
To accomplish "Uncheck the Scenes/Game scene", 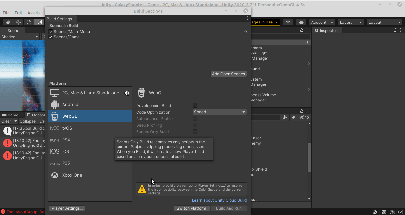I will coord(51,37).
